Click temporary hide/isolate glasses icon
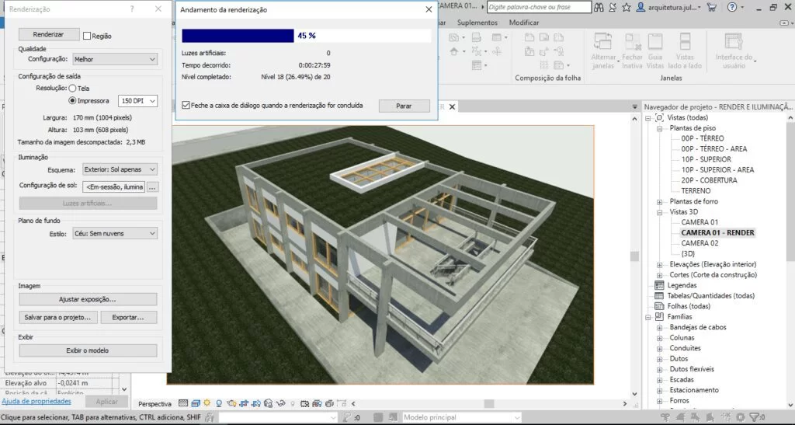The height and width of the screenshot is (425, 795). point(280,404)
